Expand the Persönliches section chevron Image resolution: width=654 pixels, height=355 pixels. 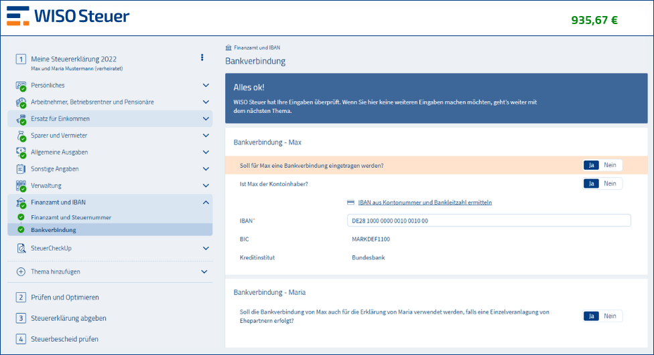pyautogui.click(x=206, y=86)
